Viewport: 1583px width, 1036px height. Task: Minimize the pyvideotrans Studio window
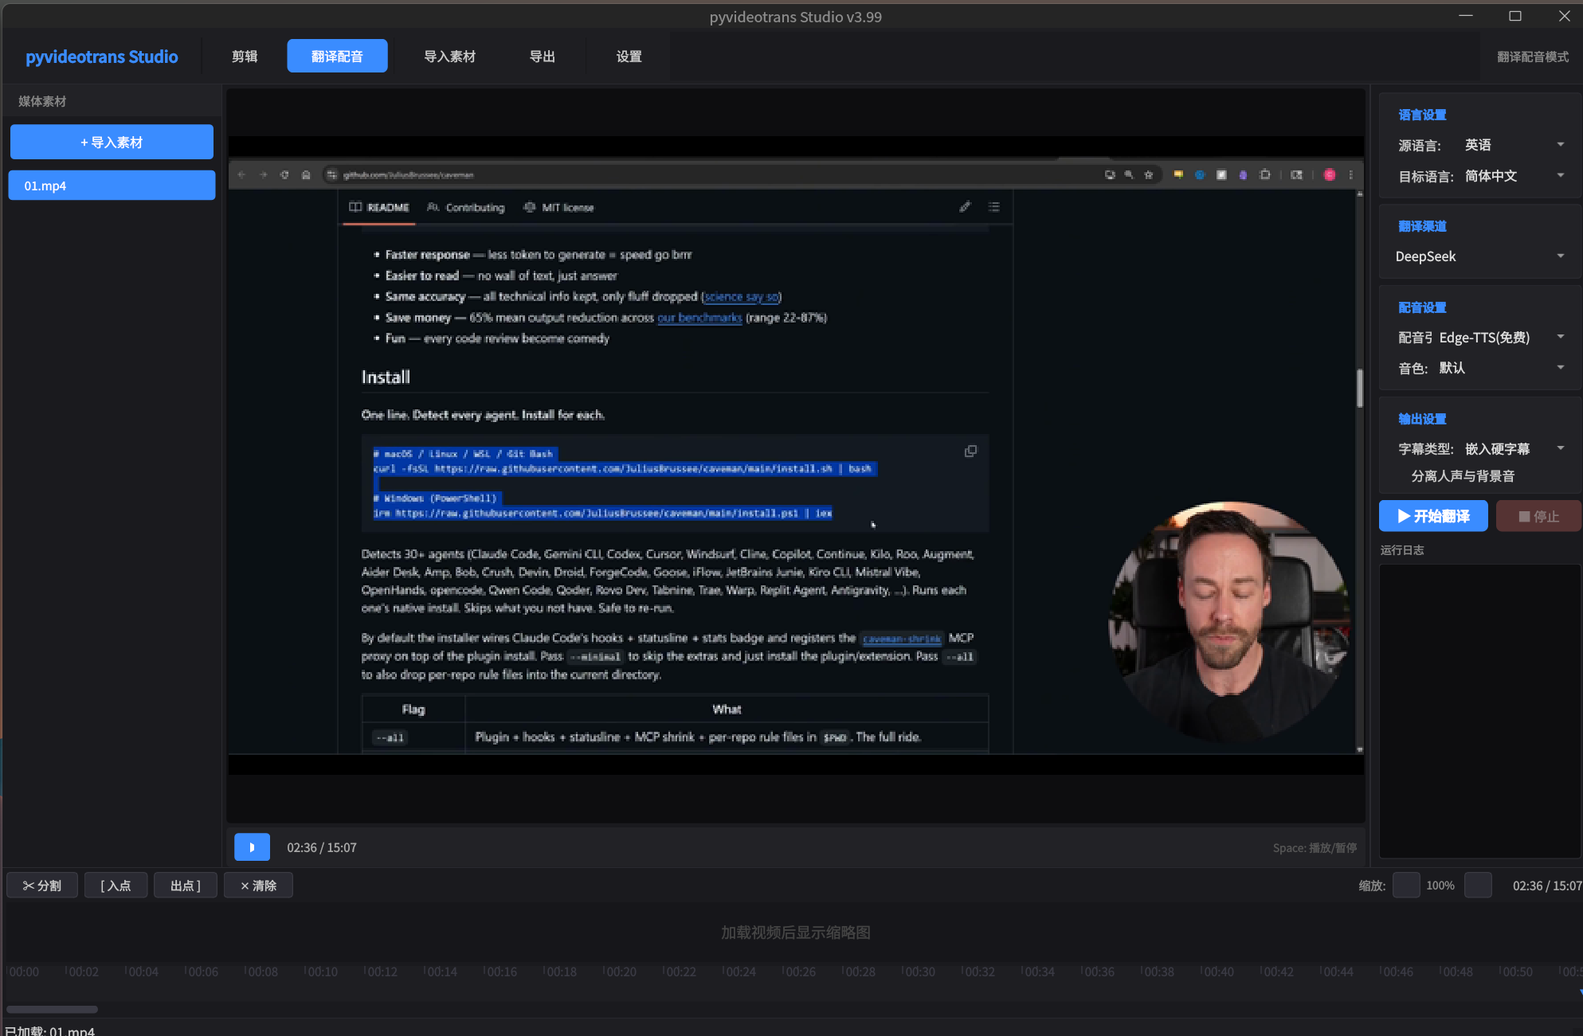point(1466,16)
